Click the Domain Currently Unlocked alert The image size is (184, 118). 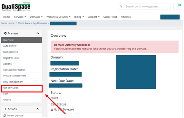click(x=114, y=47)
